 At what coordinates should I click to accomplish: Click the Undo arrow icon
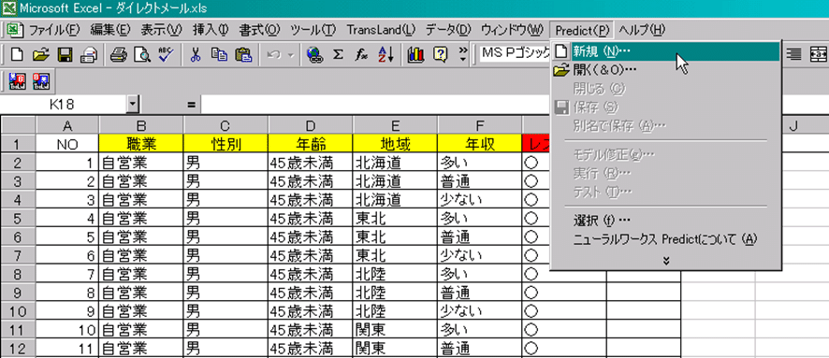tap(273, 55)
